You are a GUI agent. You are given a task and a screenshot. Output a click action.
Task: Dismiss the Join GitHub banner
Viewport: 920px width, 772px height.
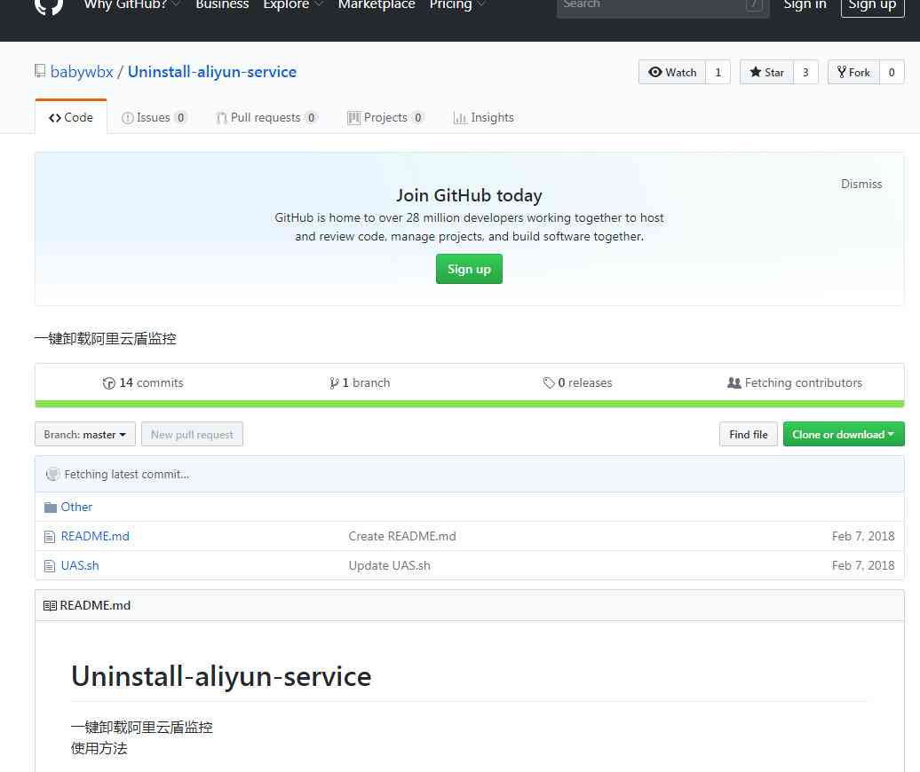coord(861,184)
